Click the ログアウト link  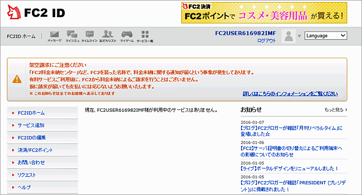(x=267, y=41)
